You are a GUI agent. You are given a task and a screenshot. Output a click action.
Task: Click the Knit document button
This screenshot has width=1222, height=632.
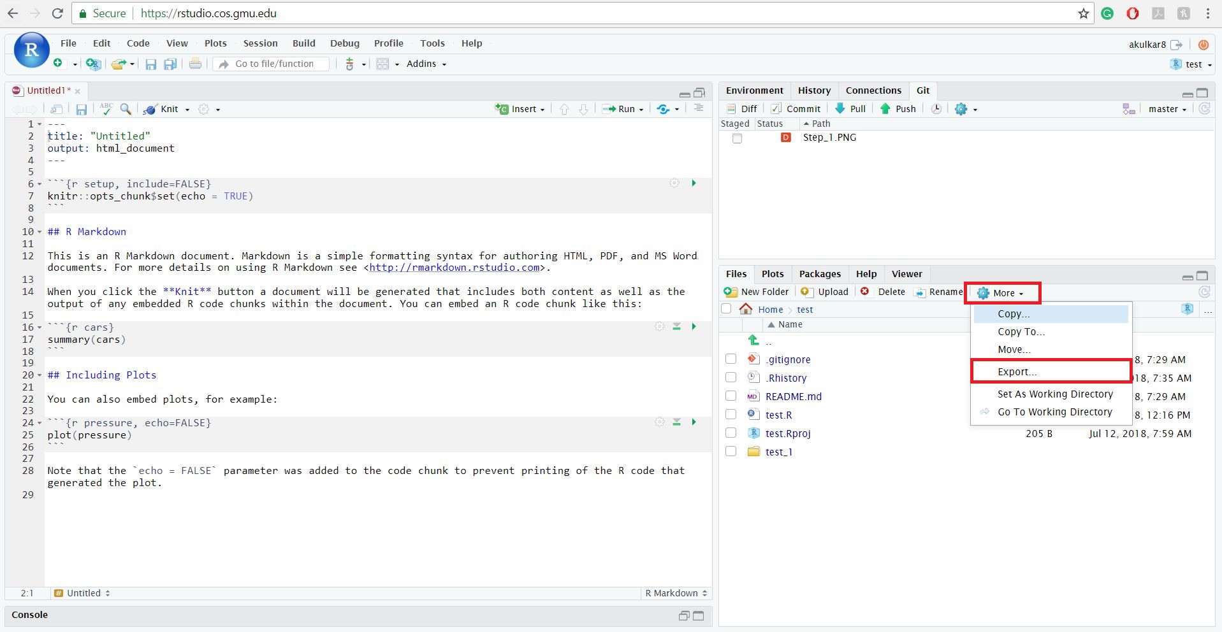click(162, 109)
